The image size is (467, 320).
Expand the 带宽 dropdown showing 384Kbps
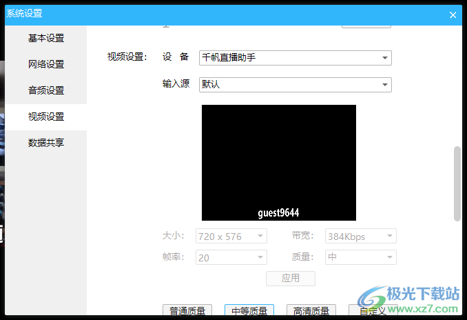point(361,236)
